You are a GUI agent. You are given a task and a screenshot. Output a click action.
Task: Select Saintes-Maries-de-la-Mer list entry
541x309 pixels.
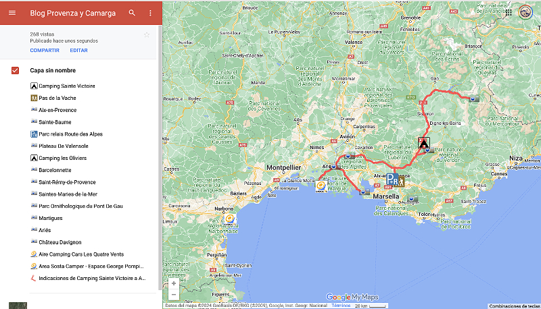[68, 194]
